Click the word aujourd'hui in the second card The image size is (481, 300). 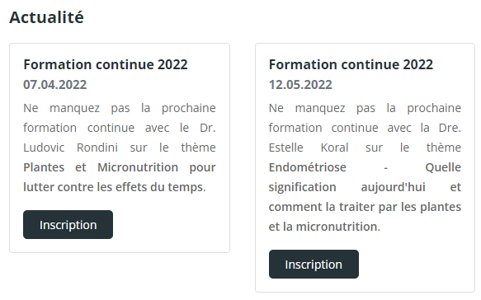click(x=394, y=187)
